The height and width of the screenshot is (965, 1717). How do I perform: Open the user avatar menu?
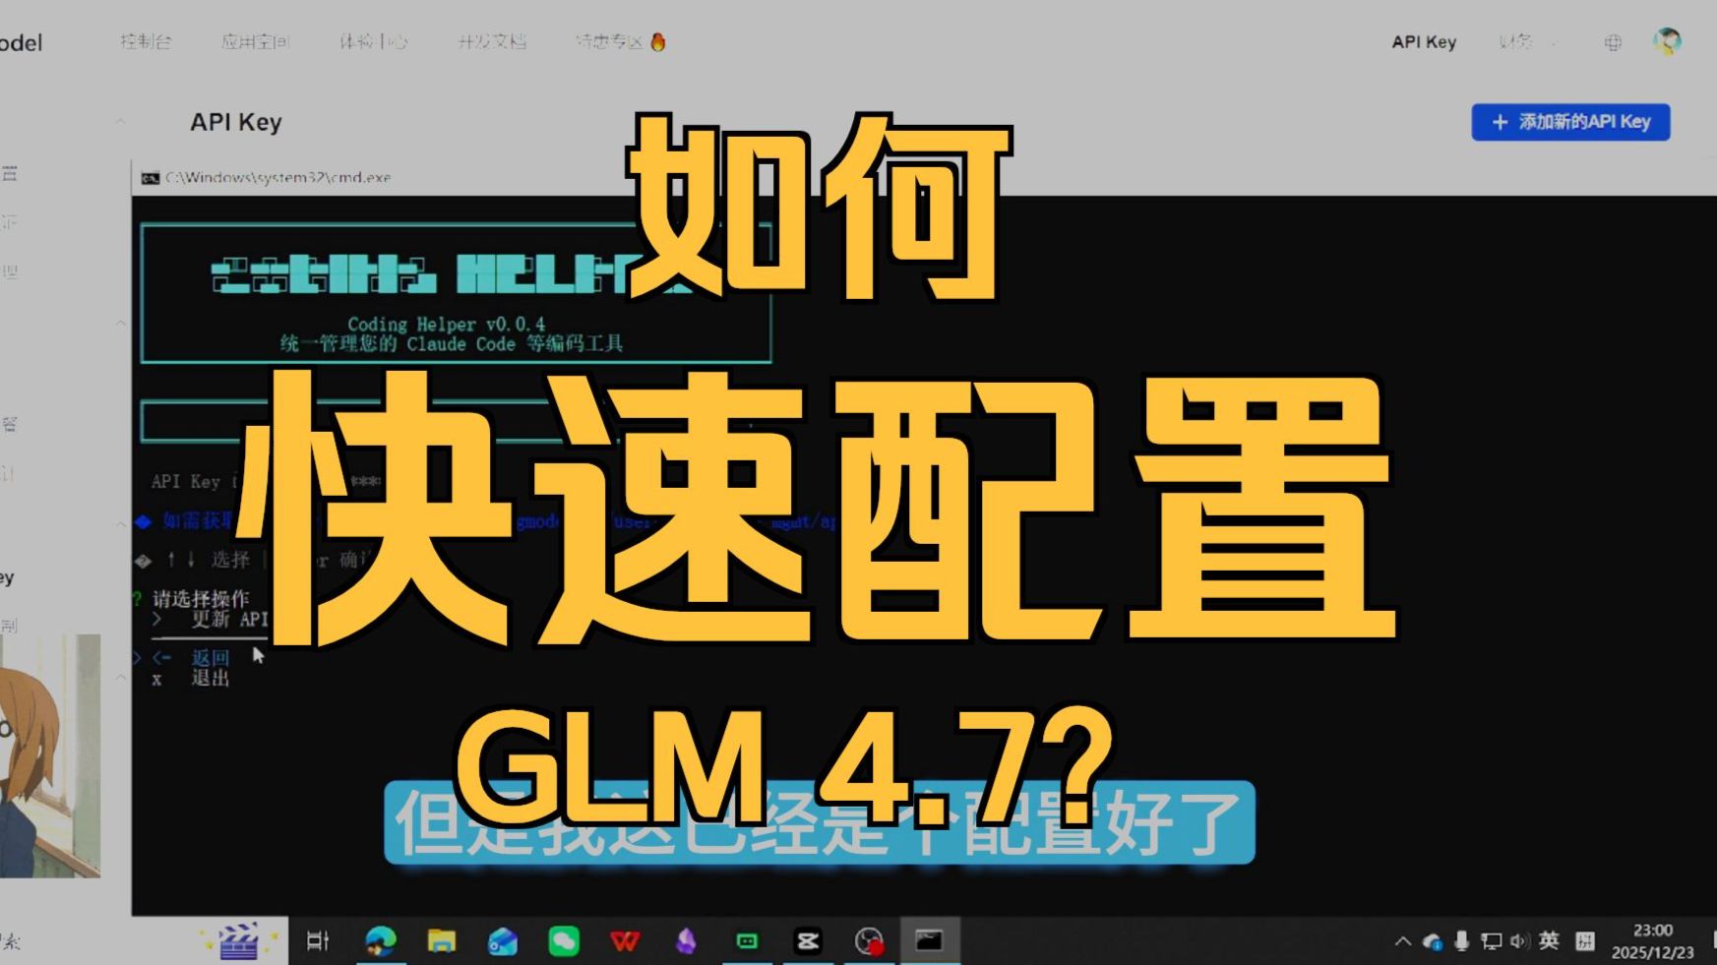pos(1667,41)
